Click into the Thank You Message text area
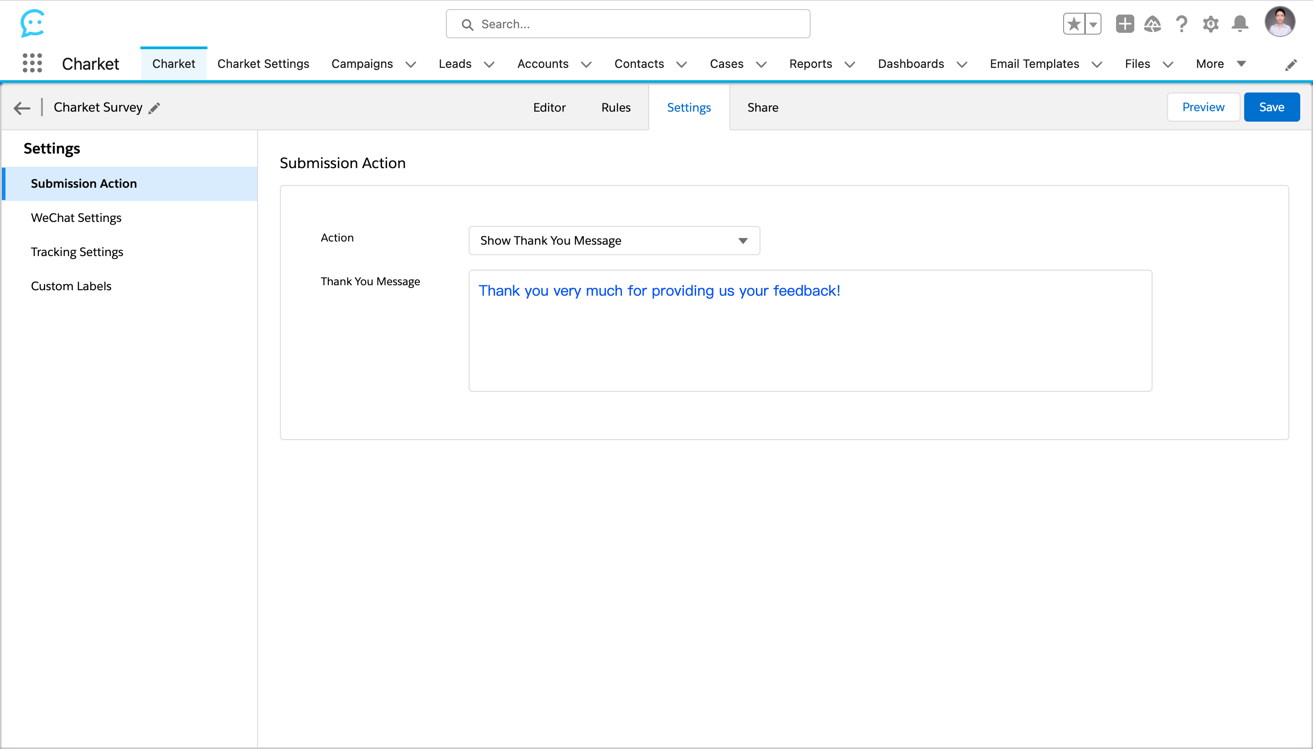Image resolution: width=1313 pixels, height=749 pixels. (x=810, y=331)
